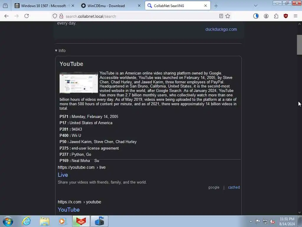Click the blue app icon in taskbar
This screenshot has width=302, height=227.
point(99,221)
